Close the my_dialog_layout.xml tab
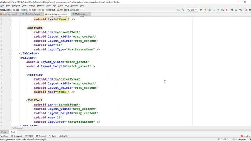 [x=69, y=14]
